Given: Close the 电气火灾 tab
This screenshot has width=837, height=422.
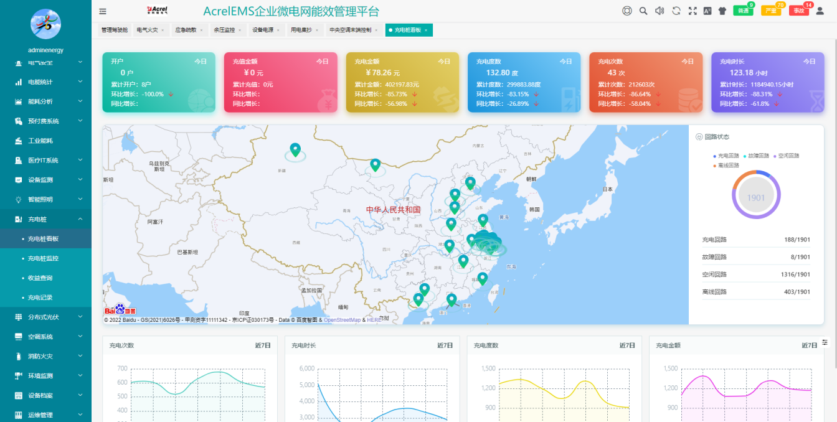Looking at the screenshot, I should 163,30.
